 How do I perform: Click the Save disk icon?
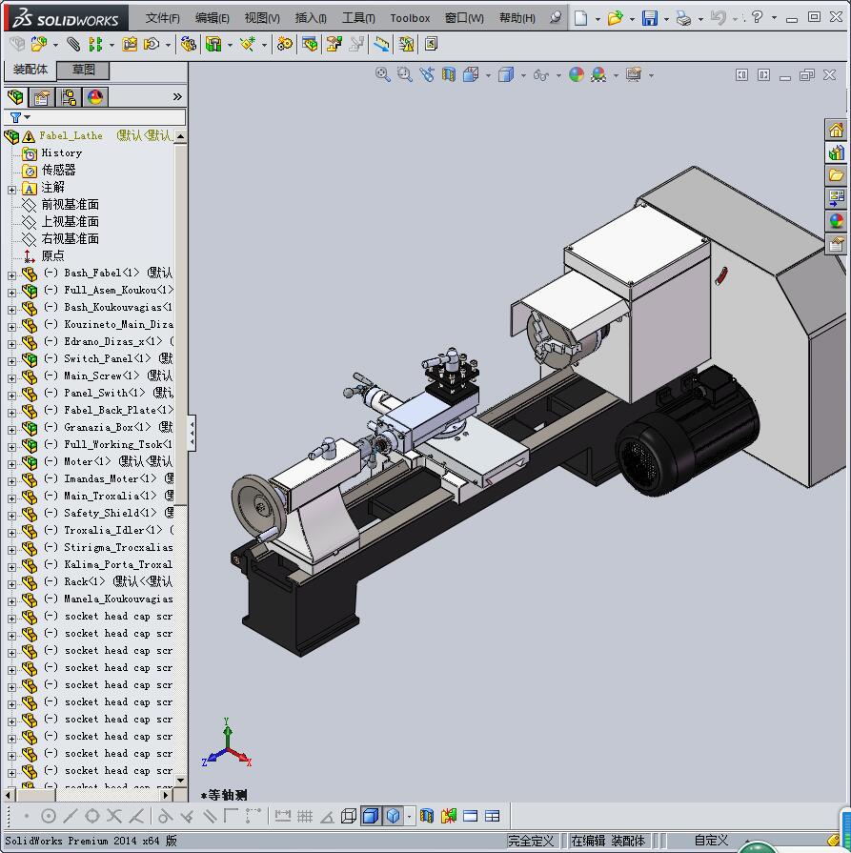(649, 18)
